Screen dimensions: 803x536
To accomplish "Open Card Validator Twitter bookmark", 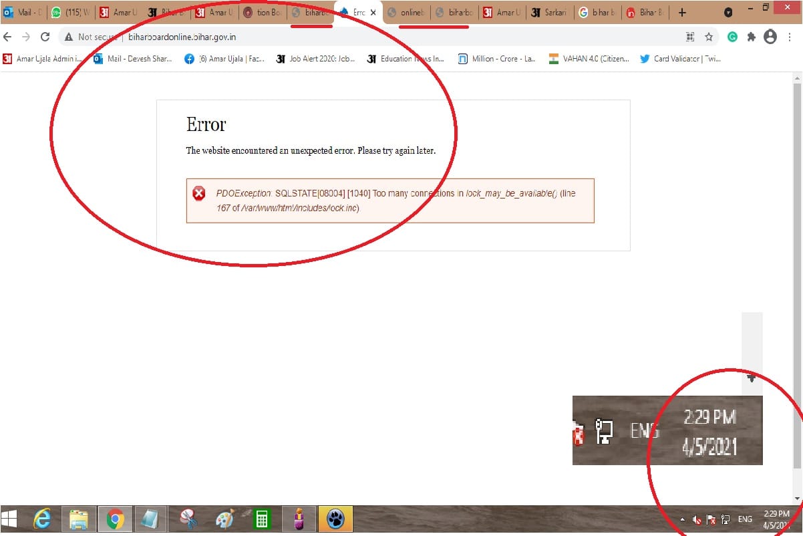I will (x=680, y=59).
